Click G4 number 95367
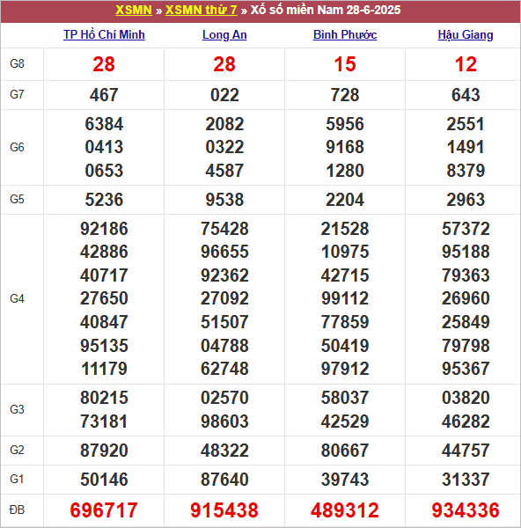 click(466, 369)
